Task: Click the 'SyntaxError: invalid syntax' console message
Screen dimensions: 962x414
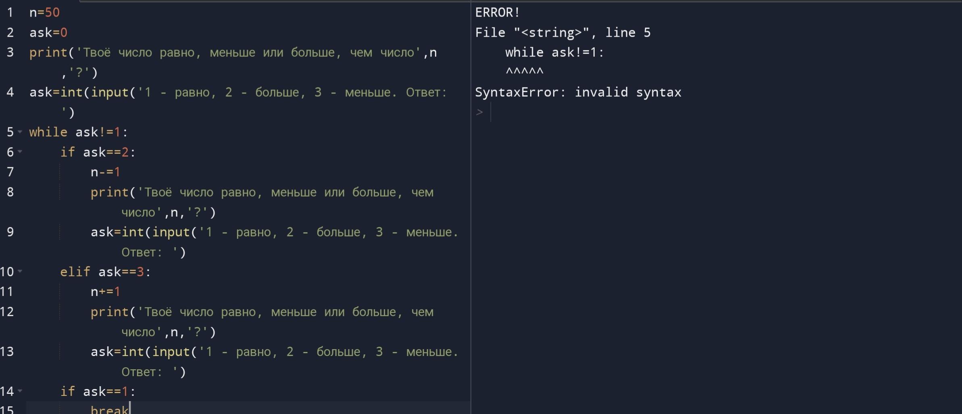Action: coord(578,92)
